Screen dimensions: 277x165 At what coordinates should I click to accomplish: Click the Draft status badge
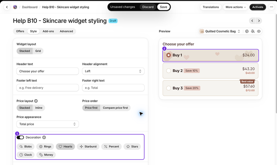(113, 21)
